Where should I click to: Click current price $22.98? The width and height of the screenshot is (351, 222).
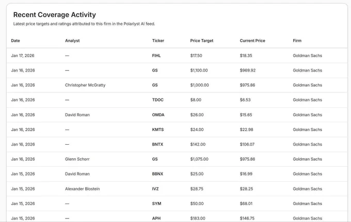[246, 129]
